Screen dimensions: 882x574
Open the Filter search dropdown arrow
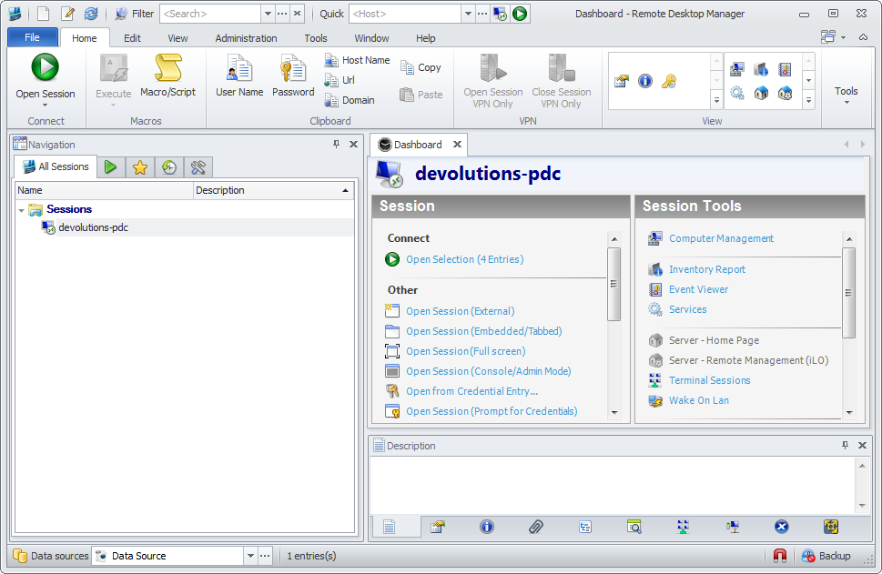point(268,14)
